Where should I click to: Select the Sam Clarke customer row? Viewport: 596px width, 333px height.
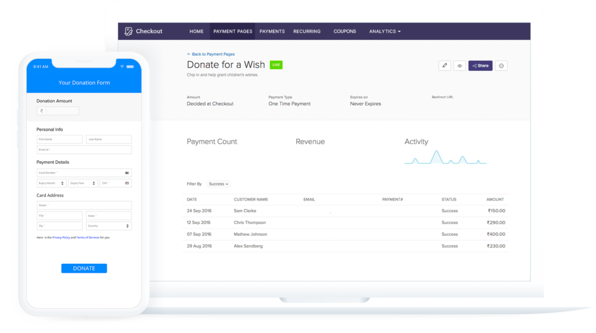click(x=346, y=211)
